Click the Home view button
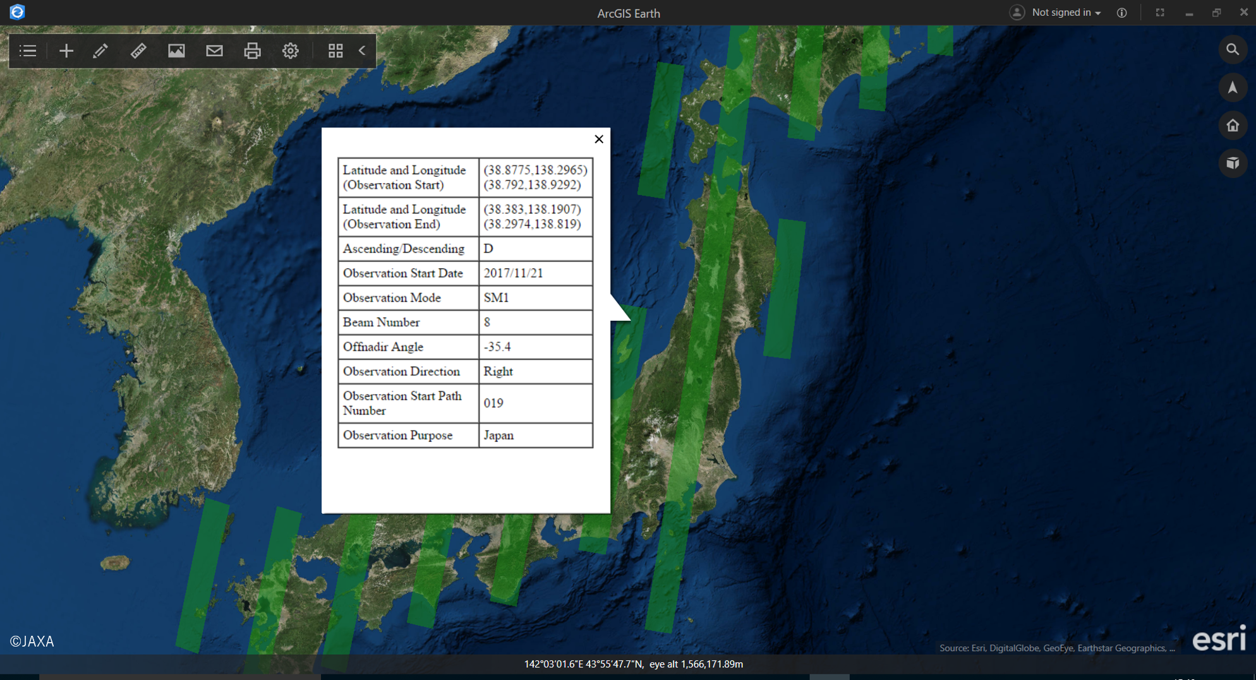 click(x=1232, y=126)
